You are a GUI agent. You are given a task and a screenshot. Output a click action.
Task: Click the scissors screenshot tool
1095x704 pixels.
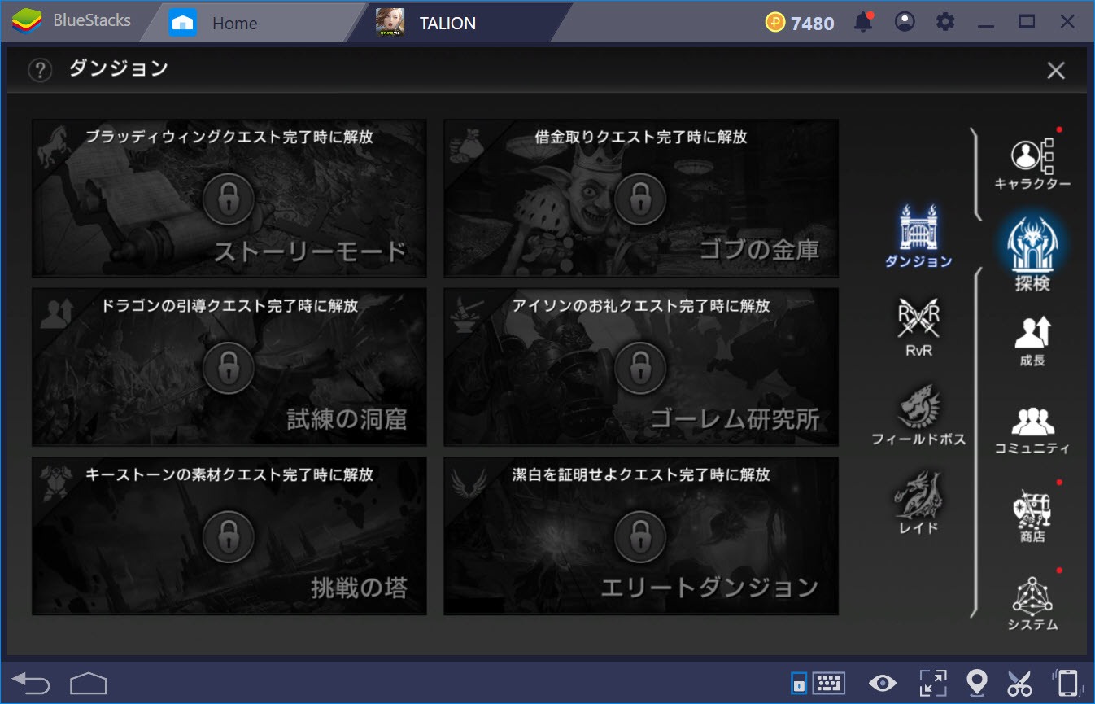[x=1019, y=683]
